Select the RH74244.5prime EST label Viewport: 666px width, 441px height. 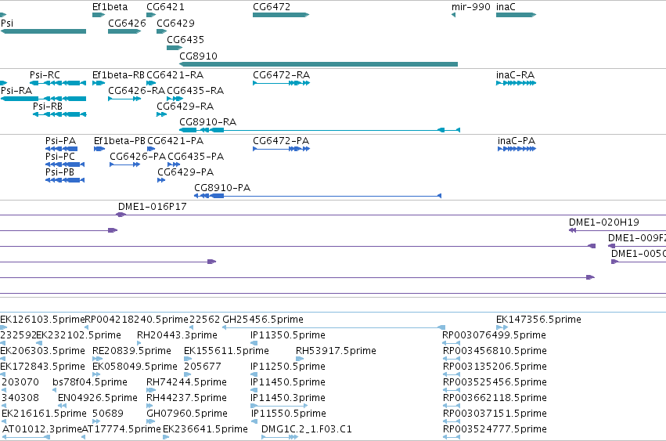[x=186, y=382]
